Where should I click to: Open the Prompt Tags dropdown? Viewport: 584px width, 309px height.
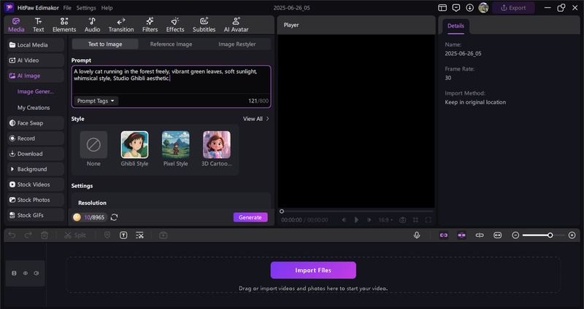pyautogui.click(x=96, y=101)
